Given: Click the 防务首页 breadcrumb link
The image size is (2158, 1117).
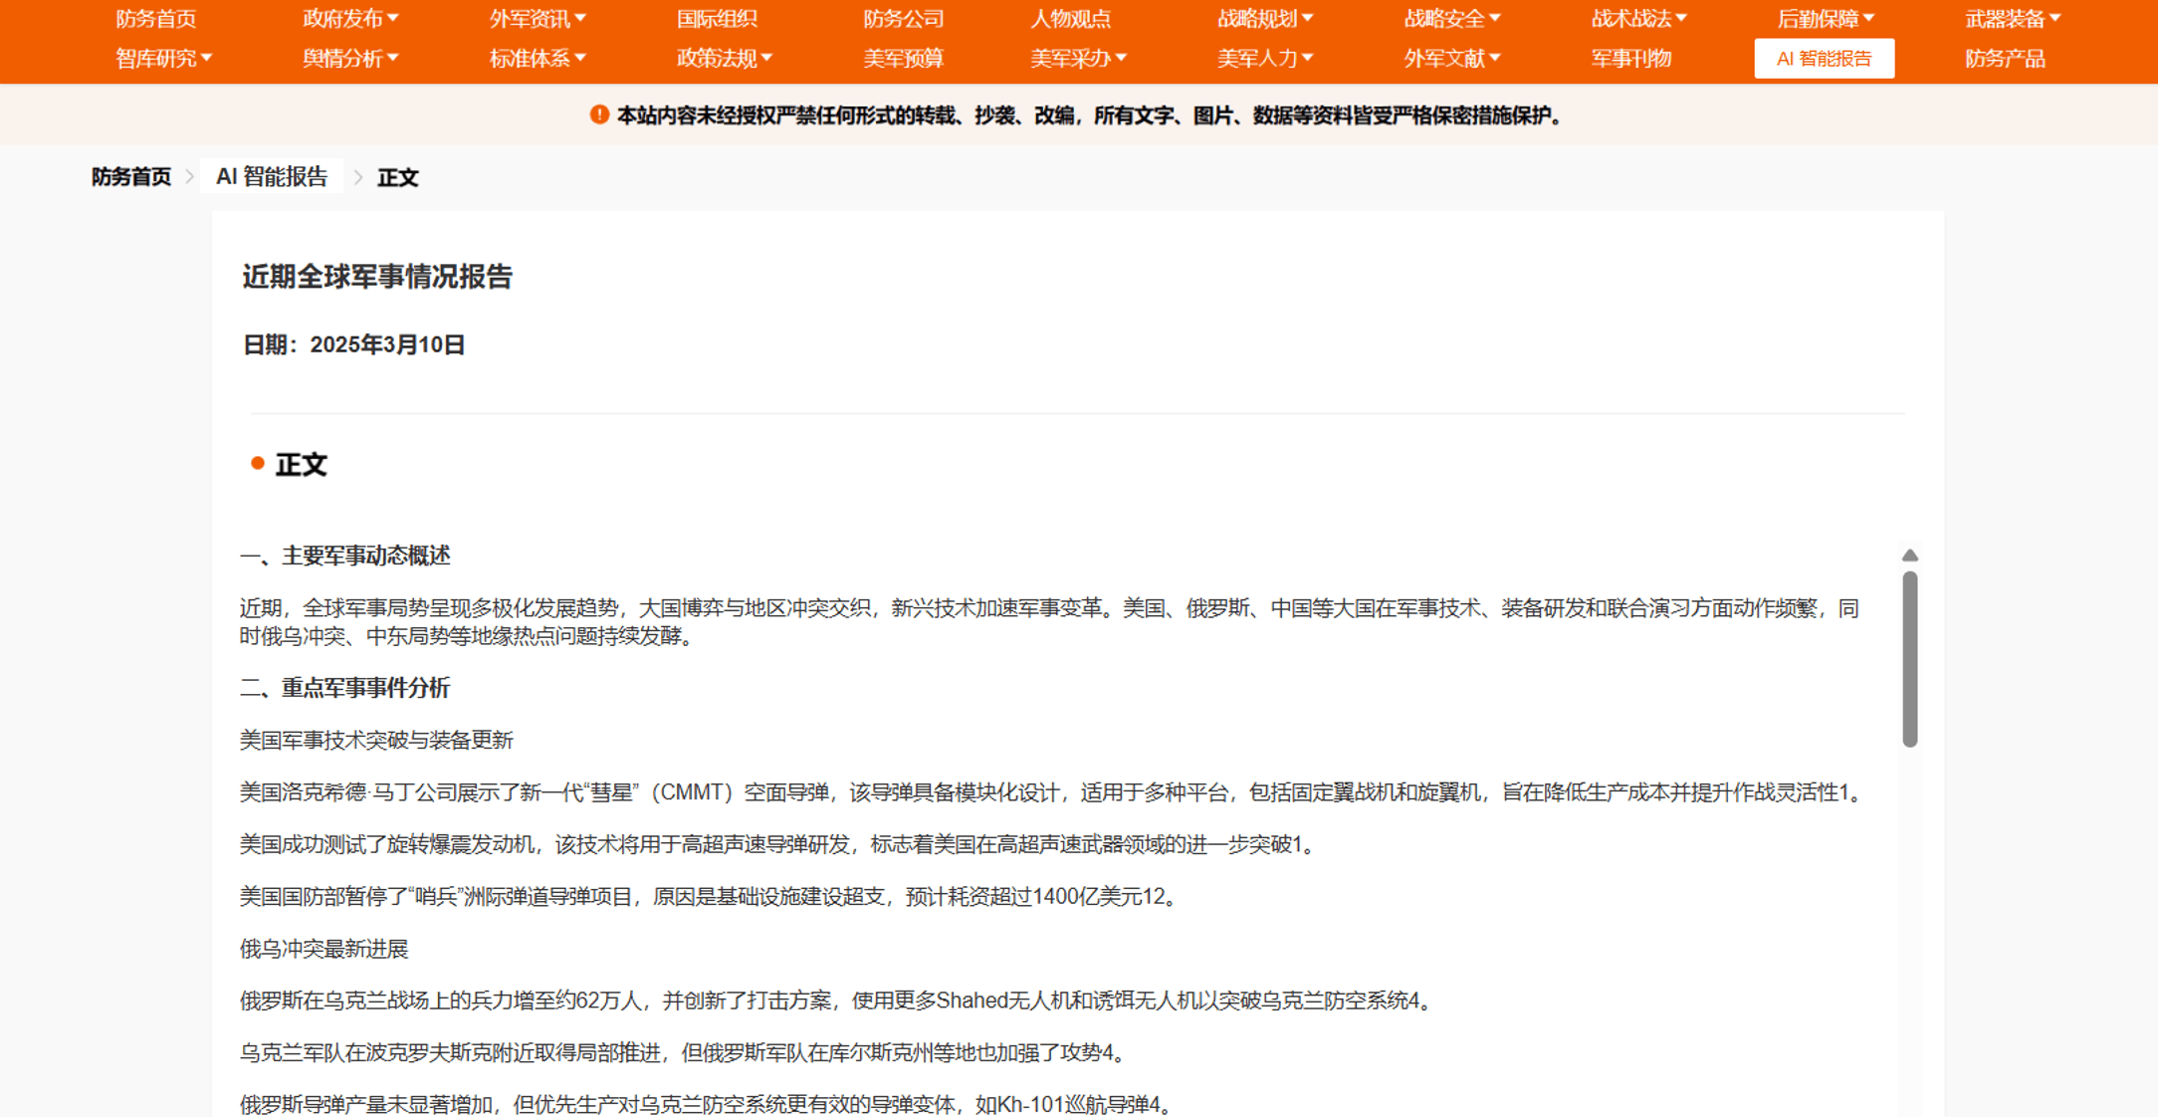Looking at the screenshot, I should point(131,177).
